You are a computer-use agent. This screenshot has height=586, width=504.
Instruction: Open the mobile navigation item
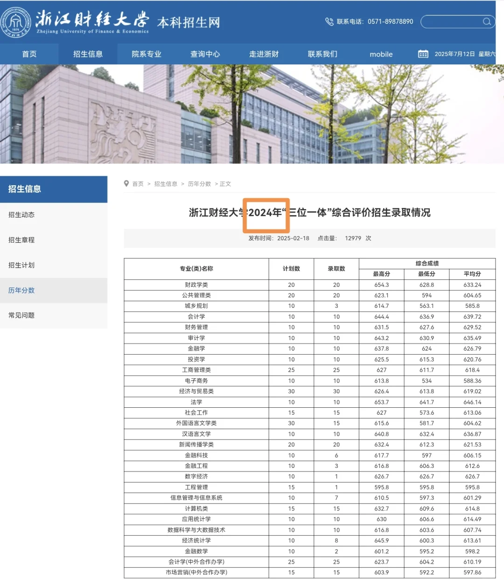coord(381,54)
